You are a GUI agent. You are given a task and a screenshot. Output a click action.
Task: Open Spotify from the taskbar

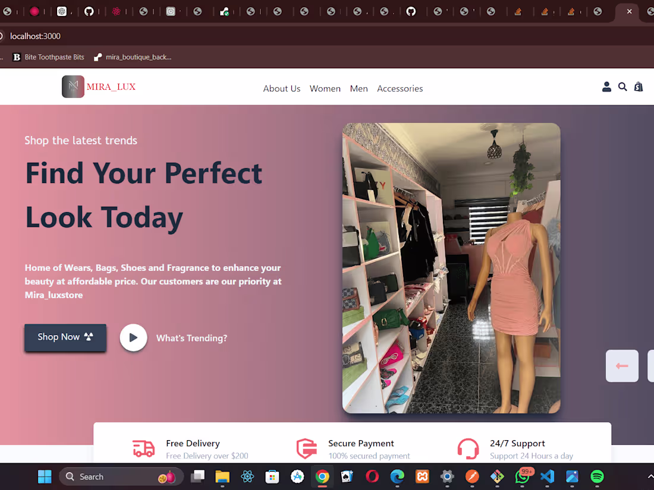(596, 477)
